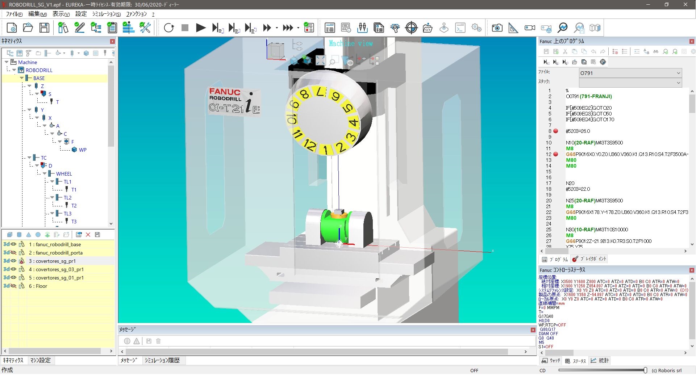Image resolution: width=696 pixels, height=391 pixels.
Task: Open the measure angle triangle tool
Action: (513, 28)
